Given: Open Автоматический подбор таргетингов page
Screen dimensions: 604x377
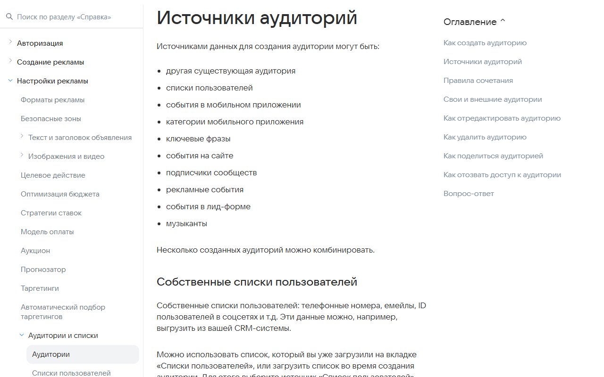Looking at the screenshot, I should pos(63,312).
